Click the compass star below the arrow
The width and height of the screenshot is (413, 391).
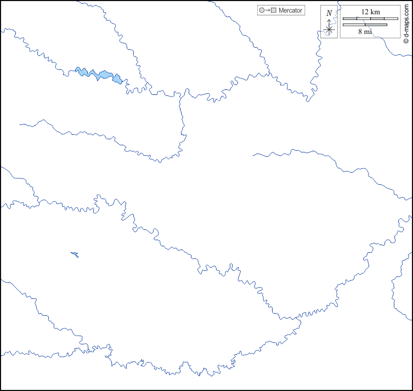click(x=329, y=30)
